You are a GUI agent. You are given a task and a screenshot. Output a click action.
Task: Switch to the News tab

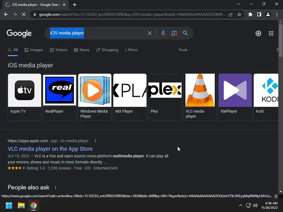pos(82,50)
